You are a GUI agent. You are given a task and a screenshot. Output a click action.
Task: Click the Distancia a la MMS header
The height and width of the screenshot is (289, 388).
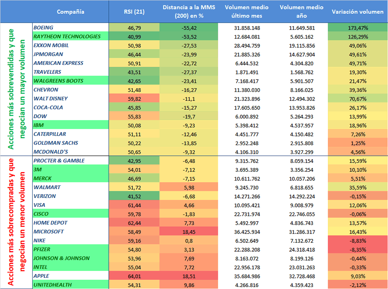(x=189, y=12)
